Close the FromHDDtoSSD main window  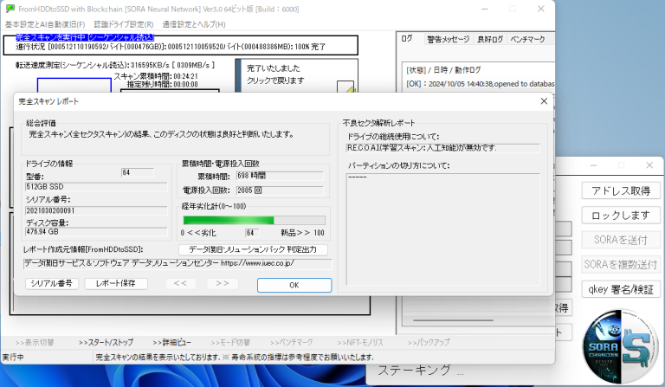pyautogui.click(x=540, y=9)
